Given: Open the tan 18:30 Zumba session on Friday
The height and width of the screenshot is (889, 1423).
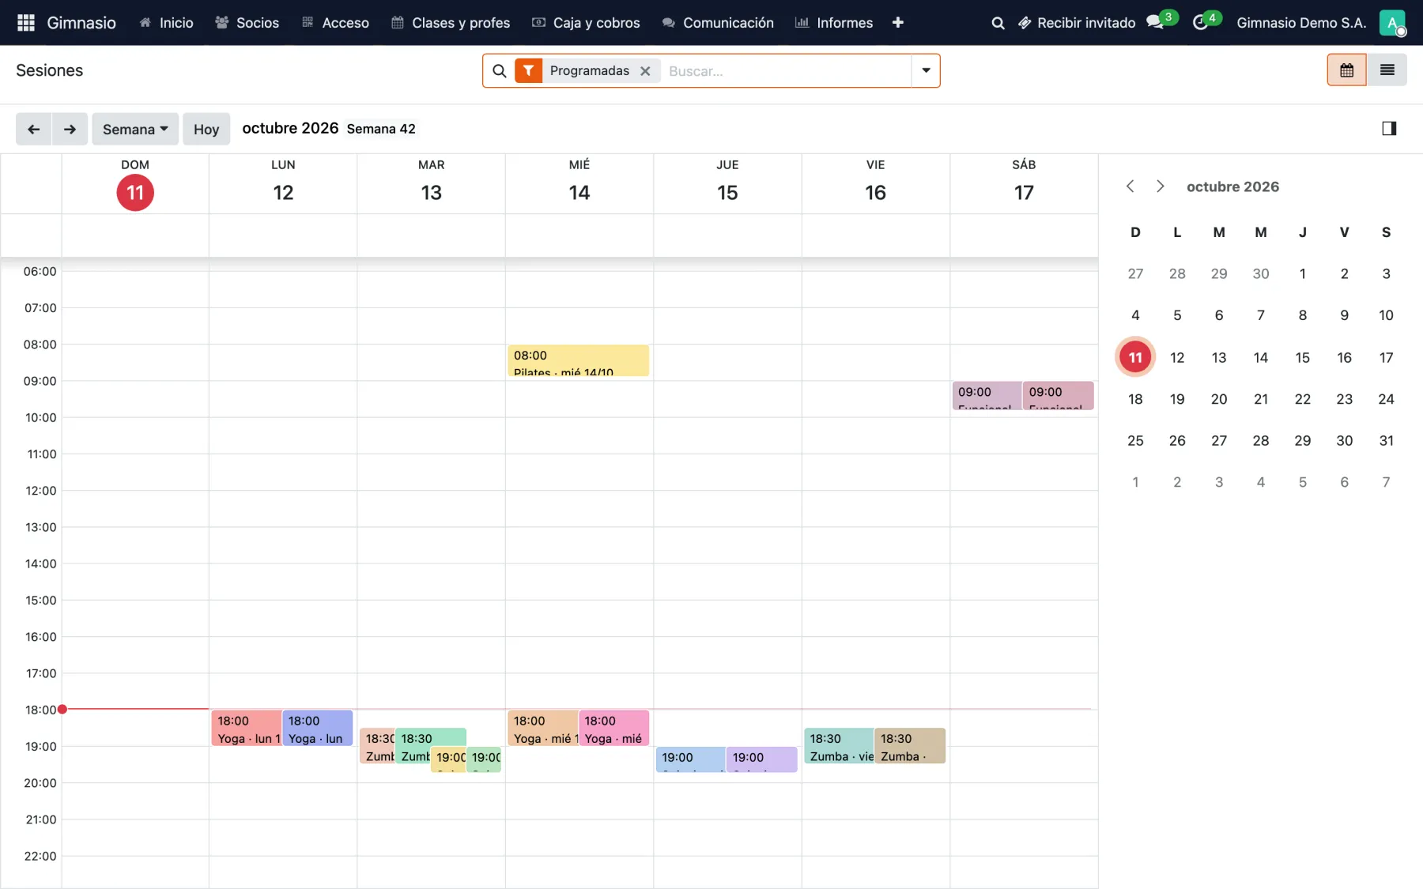Looking at the screenshot, I should [x=910, y=746].
